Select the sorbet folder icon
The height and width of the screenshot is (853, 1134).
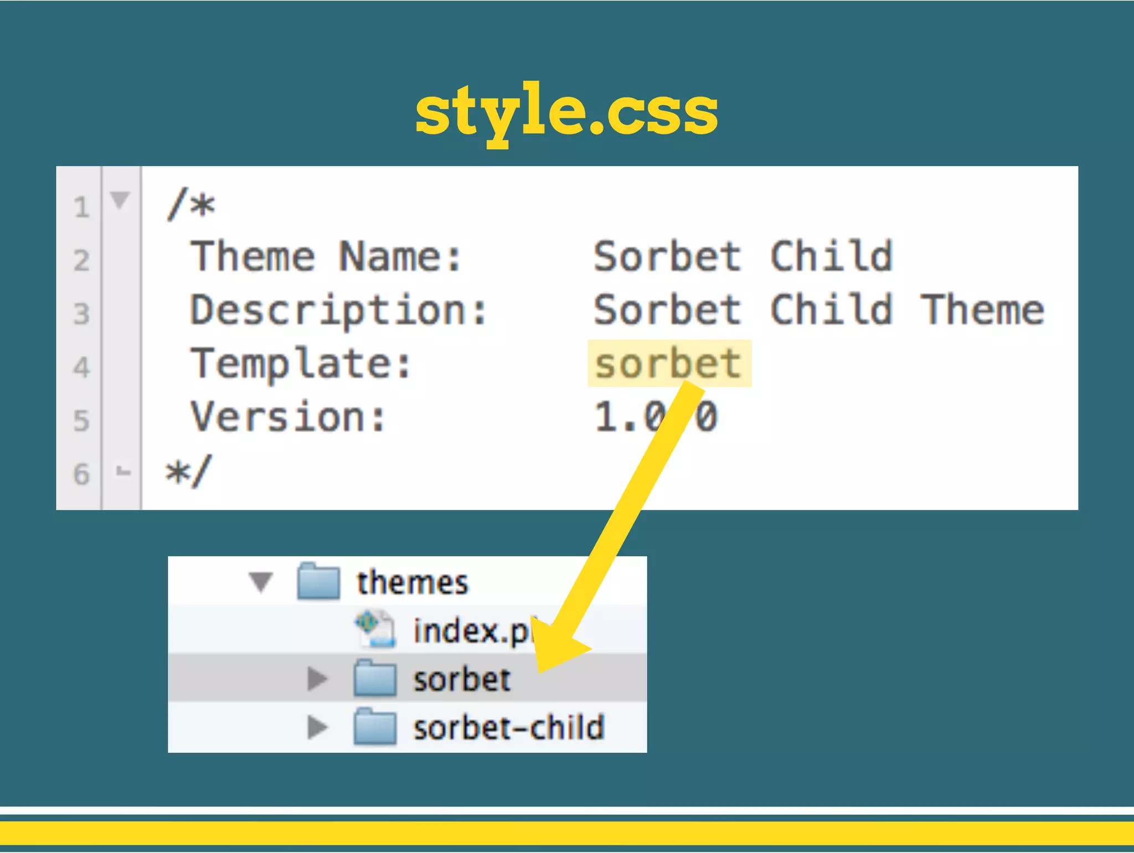pyautogui.click(x=375, y=678)
